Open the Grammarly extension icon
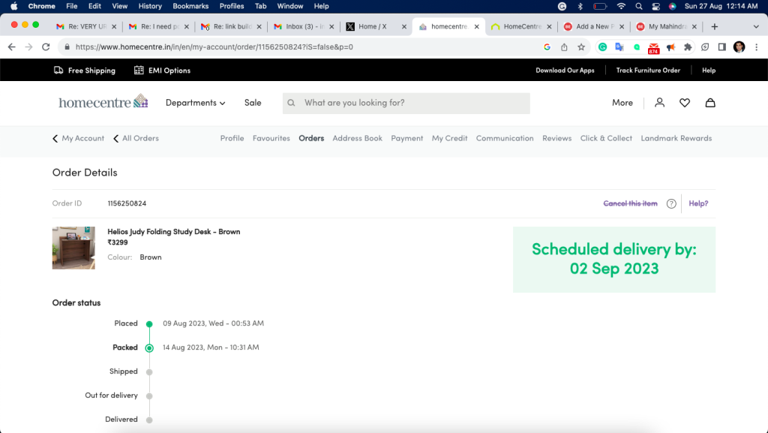The image size is (768, 433). [x=602, y=47]
